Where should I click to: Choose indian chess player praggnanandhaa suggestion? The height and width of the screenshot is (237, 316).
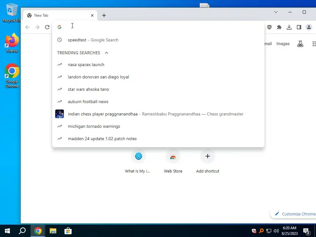coord(158,114)
